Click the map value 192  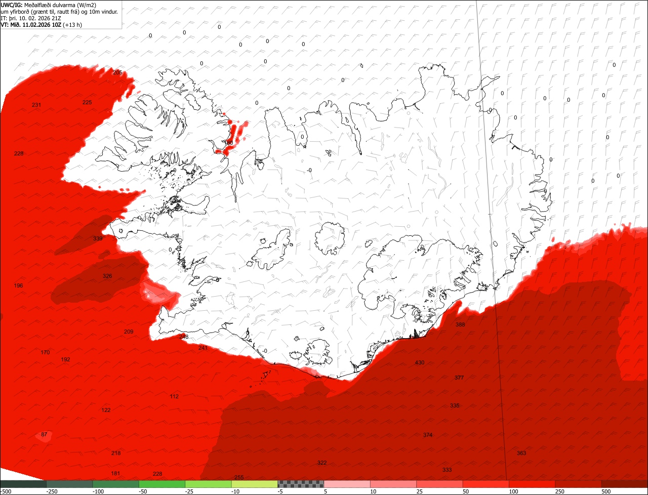click(x=65, y=360)
